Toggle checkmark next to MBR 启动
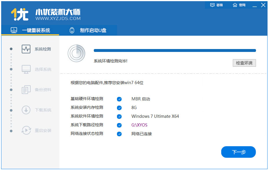 tap(119, 99)
